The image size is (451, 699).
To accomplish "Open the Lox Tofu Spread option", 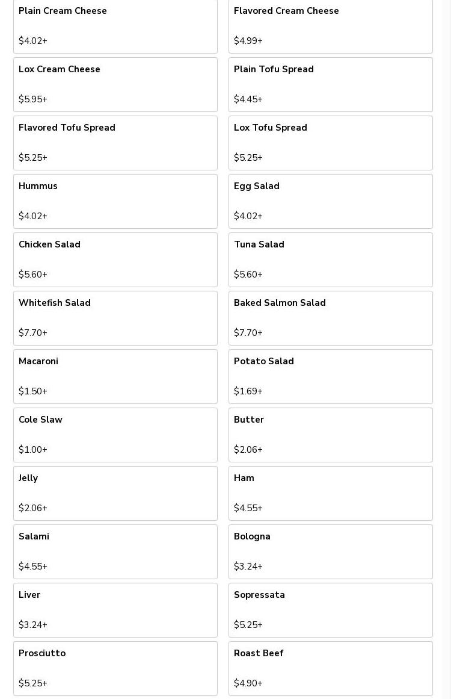I will (330, 143).
